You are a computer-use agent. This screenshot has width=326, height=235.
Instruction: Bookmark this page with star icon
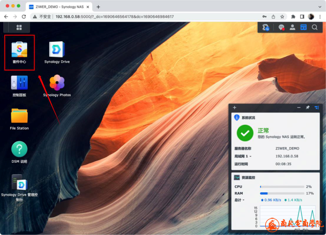282,16
